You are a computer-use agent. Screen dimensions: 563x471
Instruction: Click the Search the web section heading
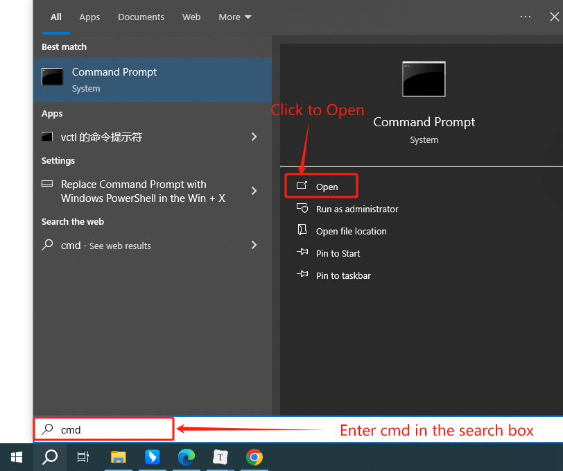tap(73, 222)
